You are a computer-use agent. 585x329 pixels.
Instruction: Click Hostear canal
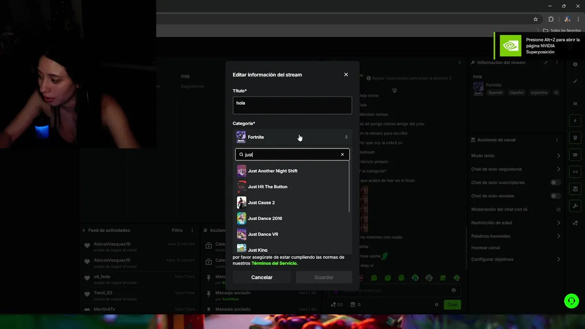point(485,248)
